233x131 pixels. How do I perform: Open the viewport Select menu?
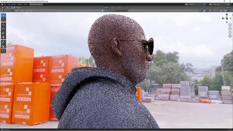coord(22,11)
